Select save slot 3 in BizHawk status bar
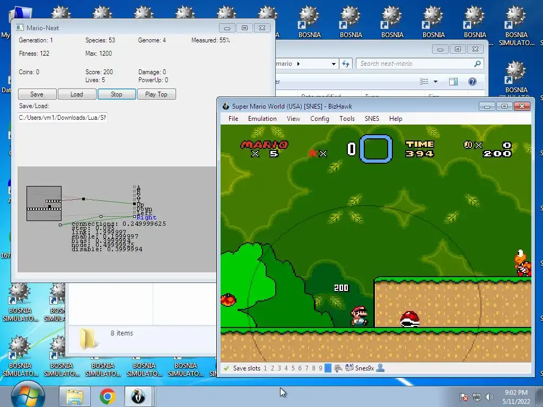 coord(279,368)
